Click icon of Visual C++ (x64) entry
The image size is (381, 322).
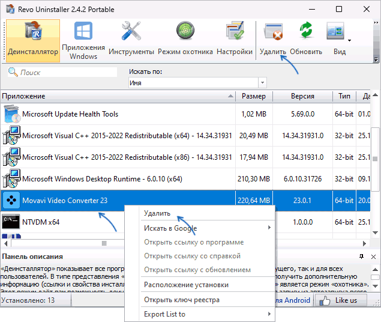click(11, 135)
